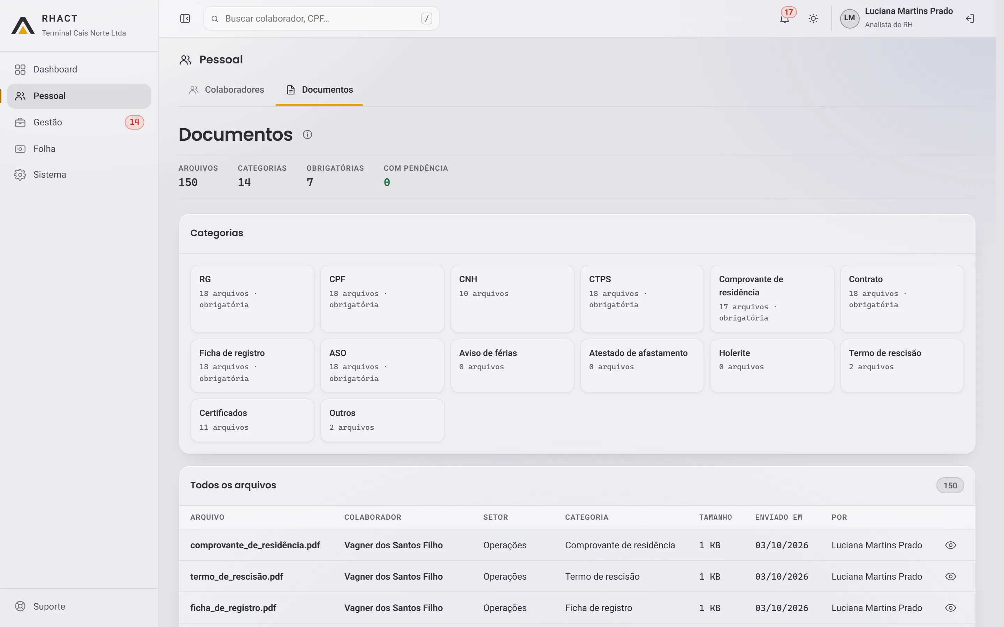Open the Certificados category card
1004x627 pixels.
(x=252, y=420)
